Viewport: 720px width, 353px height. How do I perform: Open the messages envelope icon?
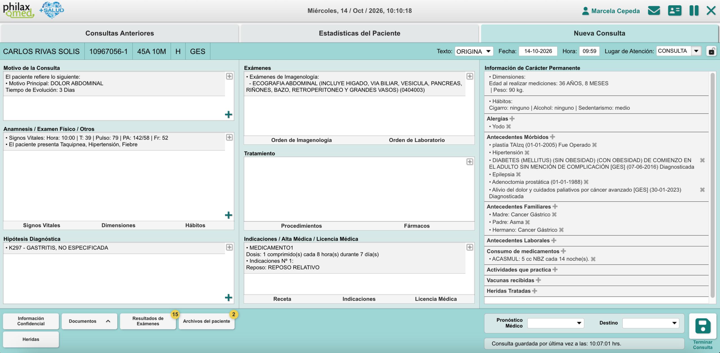(x=654, y=11)
